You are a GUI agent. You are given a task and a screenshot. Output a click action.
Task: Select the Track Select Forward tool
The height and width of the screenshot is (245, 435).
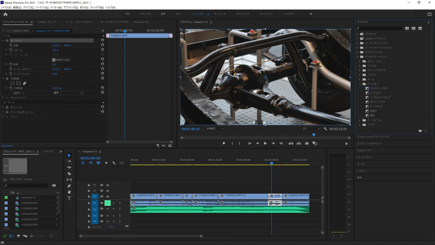tap(69, 161)
